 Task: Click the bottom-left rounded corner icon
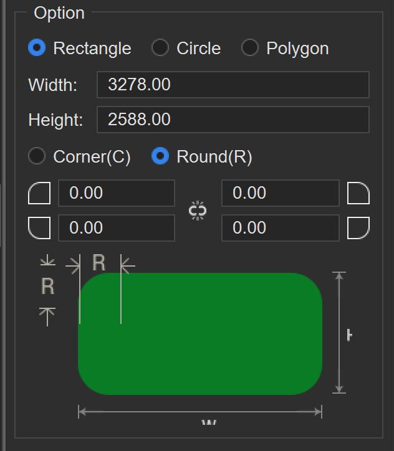click(x=39, y=228)
